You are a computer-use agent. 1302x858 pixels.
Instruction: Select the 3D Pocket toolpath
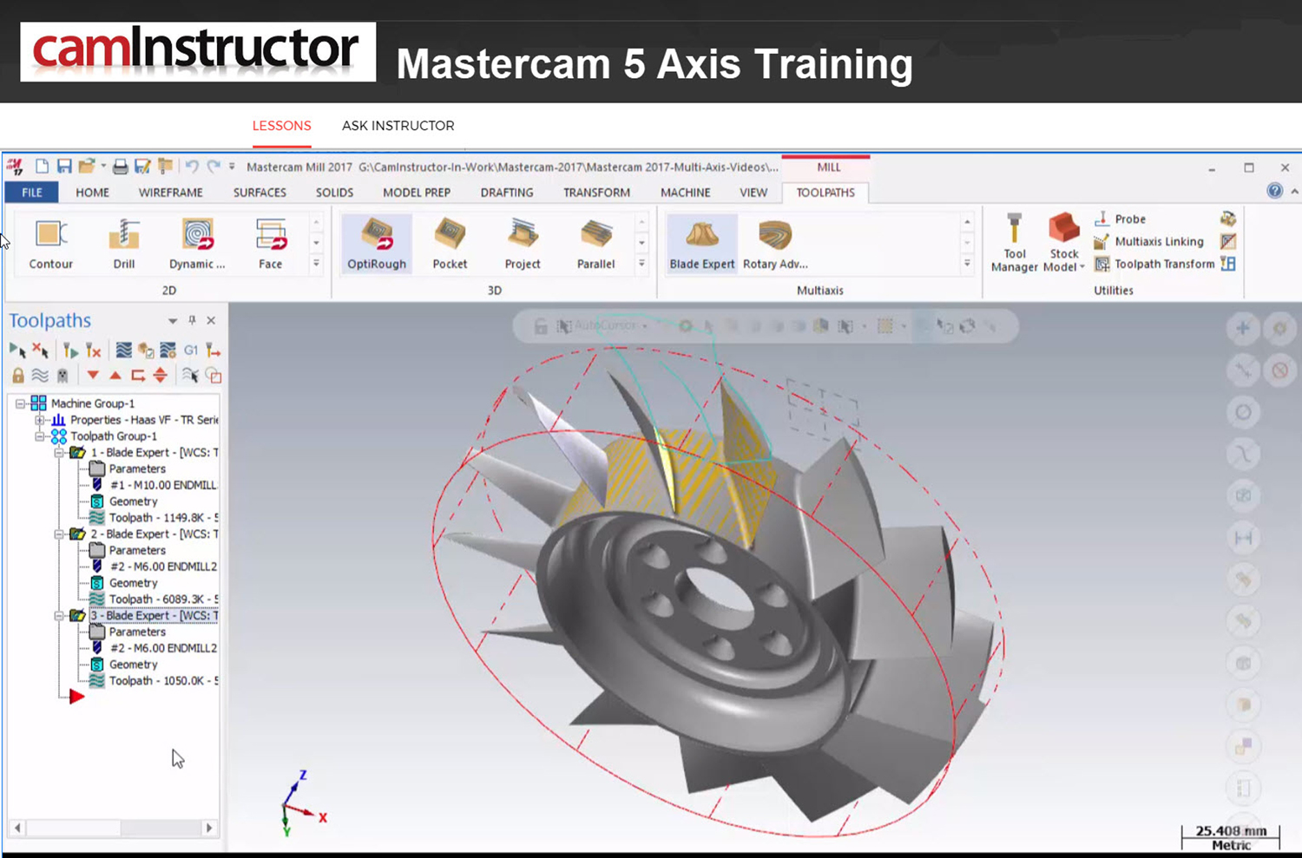point(450,244)
